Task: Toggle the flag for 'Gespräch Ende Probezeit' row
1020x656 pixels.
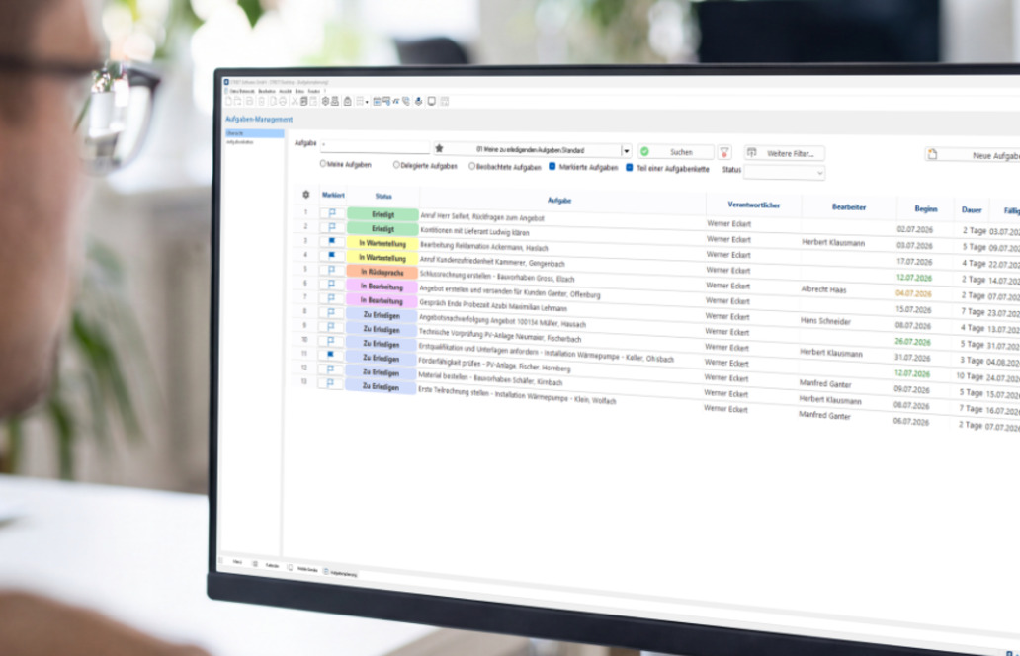Action: pos(332,298)
